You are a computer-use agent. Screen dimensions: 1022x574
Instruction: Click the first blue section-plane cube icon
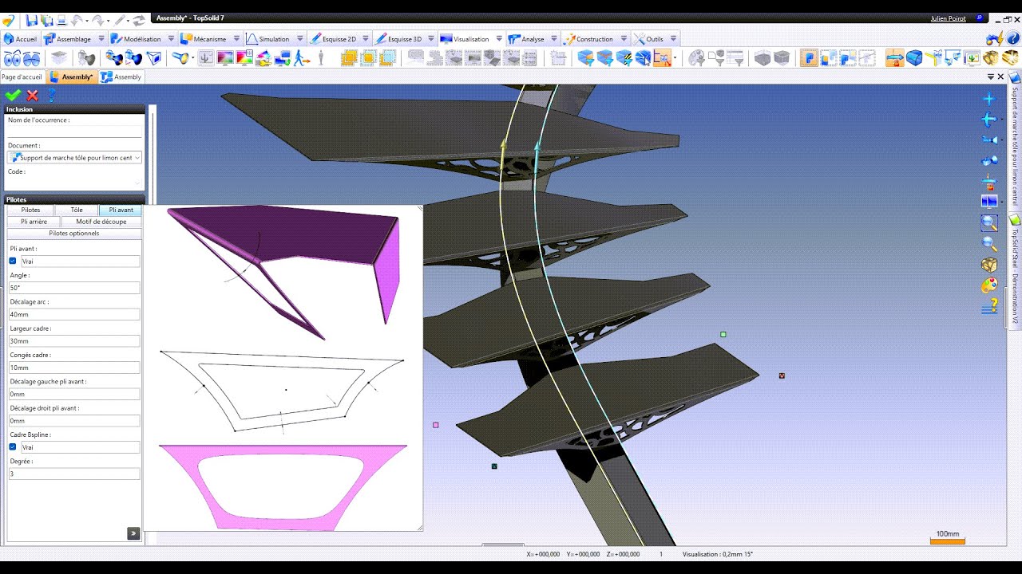click(x=585, y=58)
